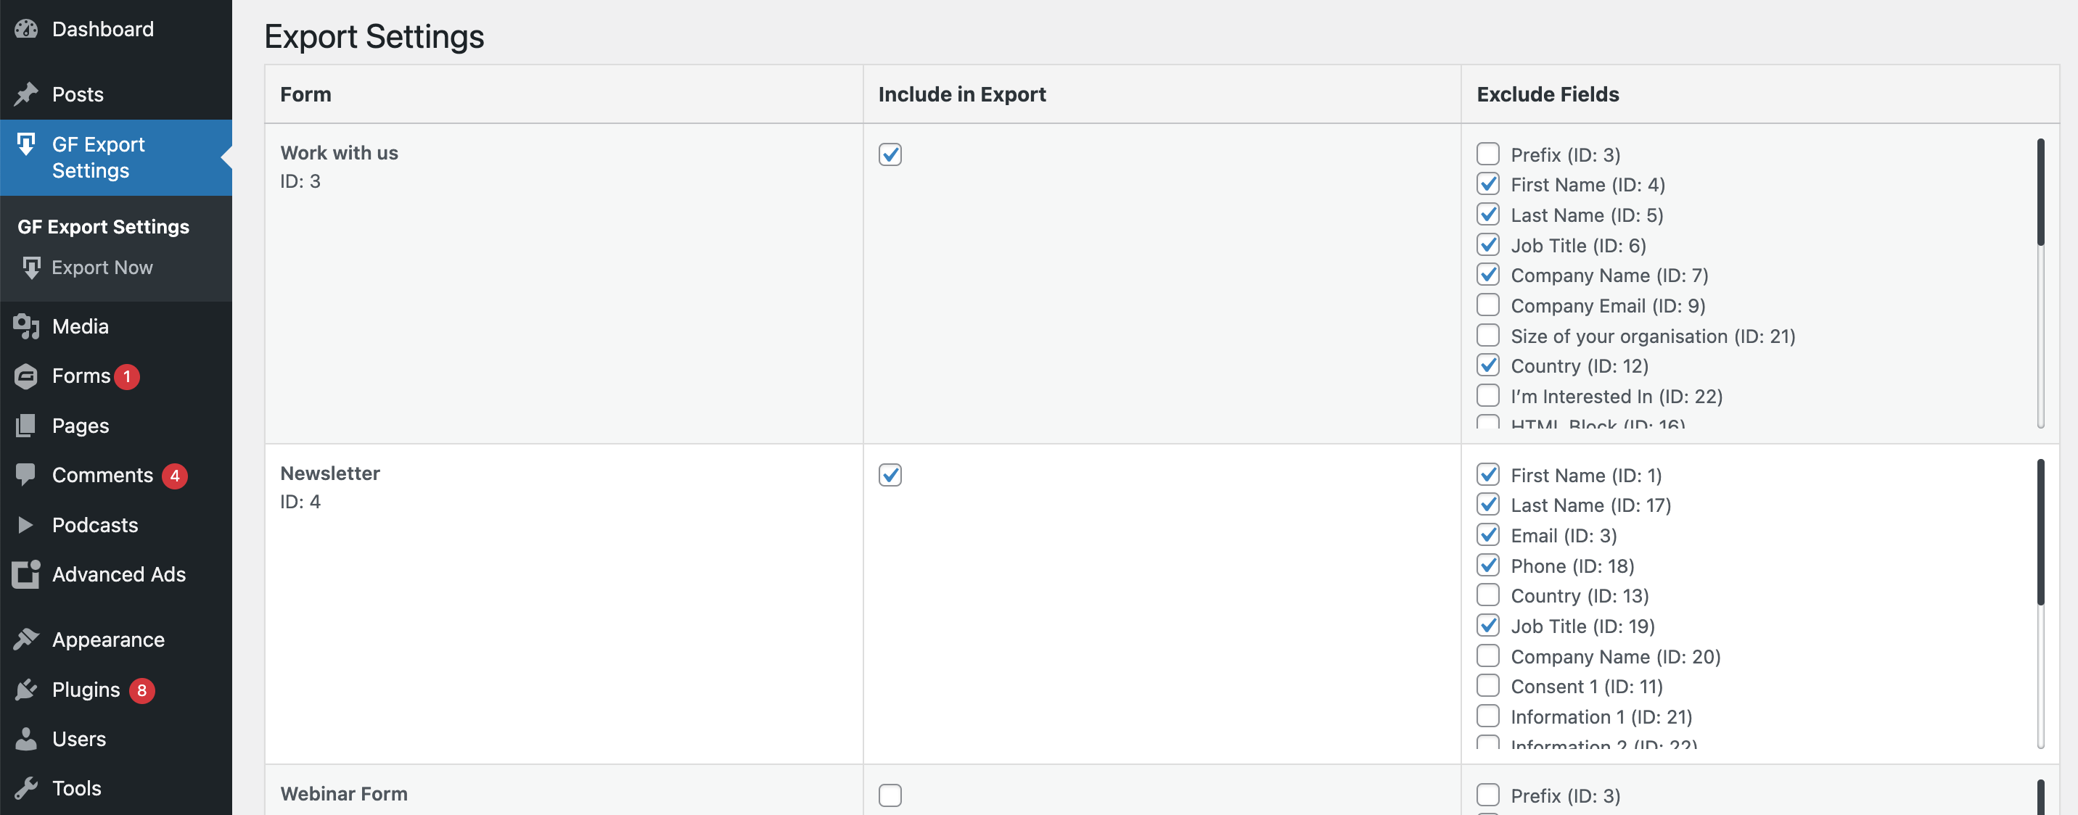Viewport: 2078px width, 815px height.
Task: Check Consent 1 (ID: 11) exclusion
Action: pos(1487,685)
